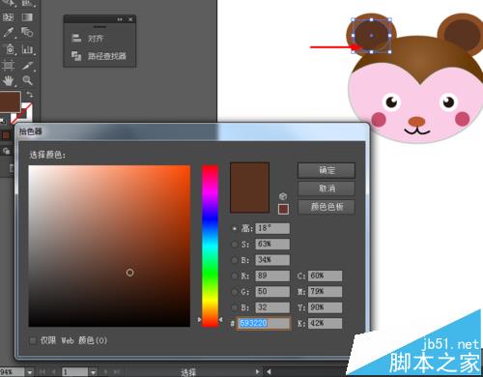Image resolution: width=483 pixels, height=377 pixels.
Task: Click the hue field showing 18°
Action: pos(272,228)
